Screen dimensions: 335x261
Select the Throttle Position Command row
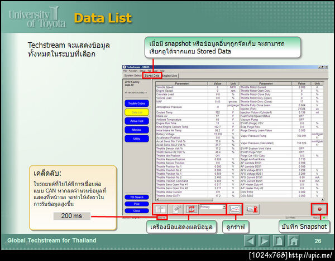pyautogui.click(x=197, y=181)
